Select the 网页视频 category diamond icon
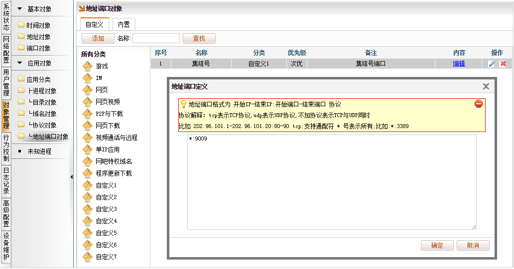514x269 pixels. coord(88,102)
